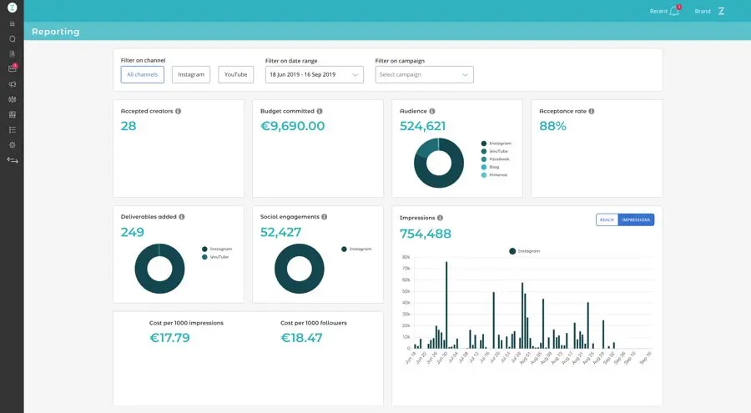Screen dimensions: 751x413
Task: Click the info icon beside Accepted creators
Action: (x=178, y=111)
